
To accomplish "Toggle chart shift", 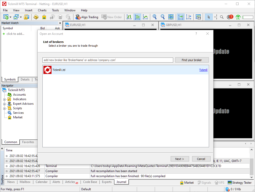I will [x=189, y=17].
